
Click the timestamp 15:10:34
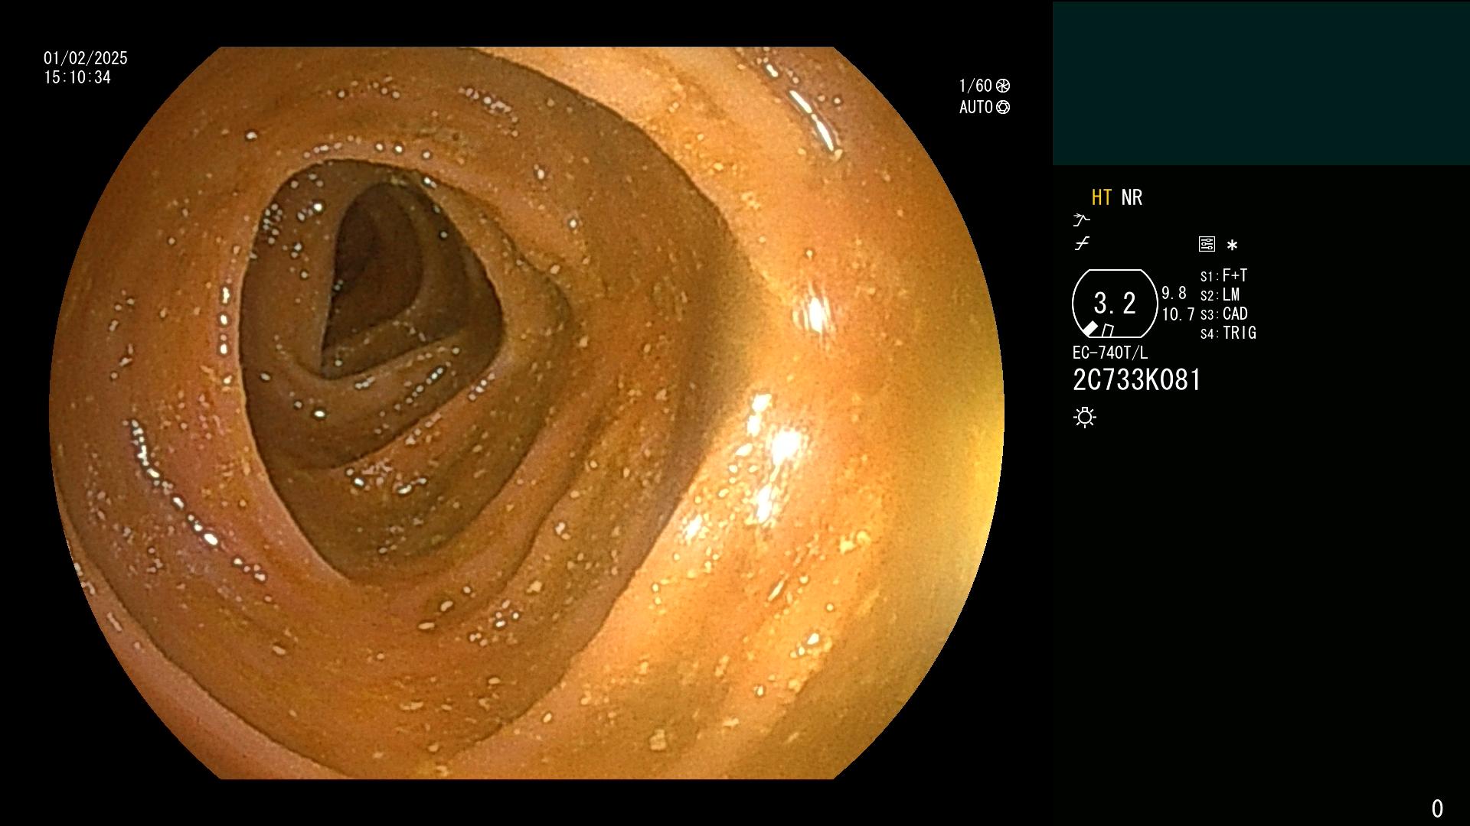(x=77, y=77)
